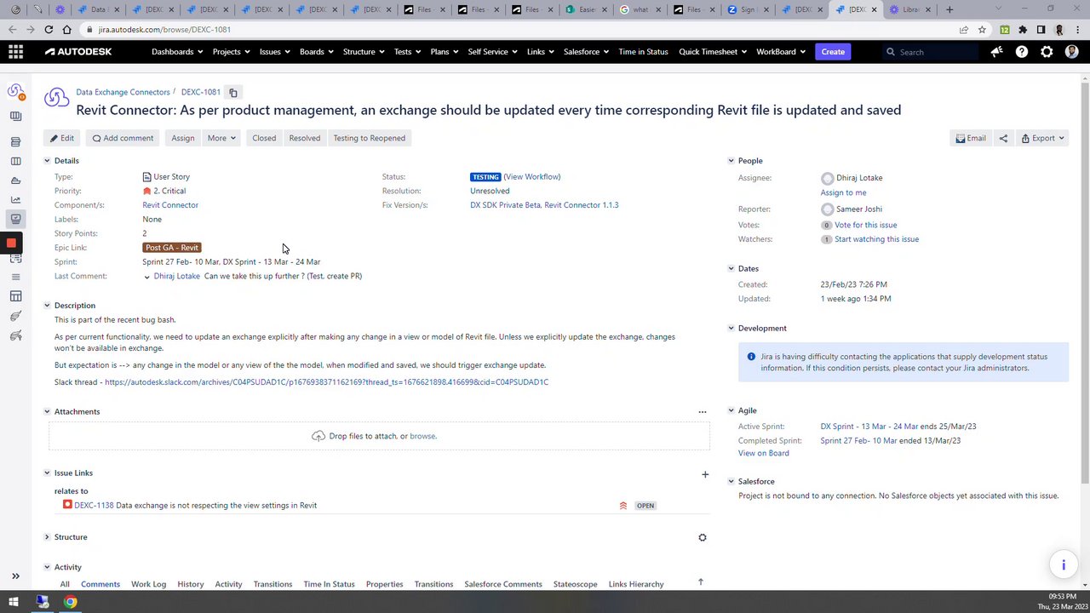Open the View Workflow link

[x=532, y=177]
